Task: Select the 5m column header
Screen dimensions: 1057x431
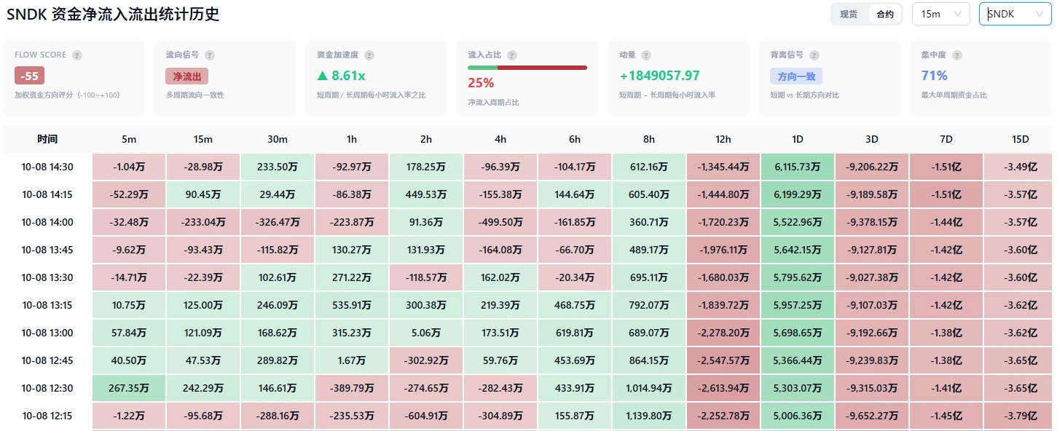Action: [x=129, y=139]
